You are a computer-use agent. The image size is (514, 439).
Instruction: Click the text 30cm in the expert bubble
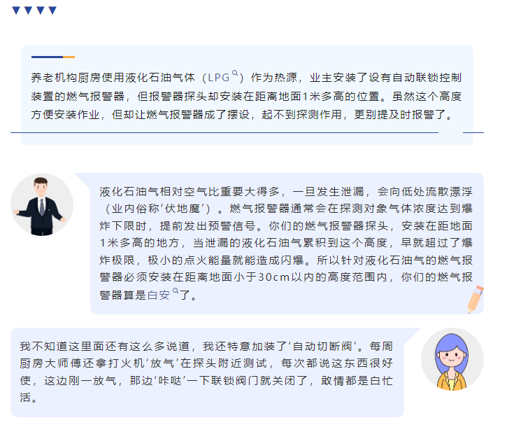click(274, 277)
